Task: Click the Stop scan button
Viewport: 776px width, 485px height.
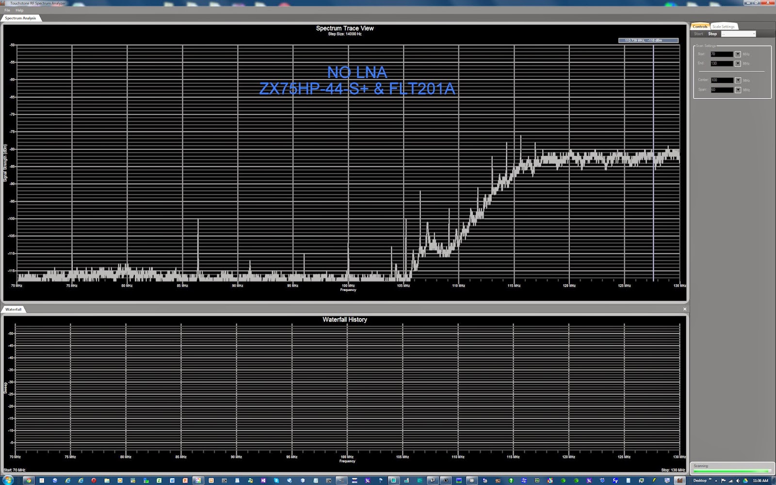Action: [x=712, y=34]
